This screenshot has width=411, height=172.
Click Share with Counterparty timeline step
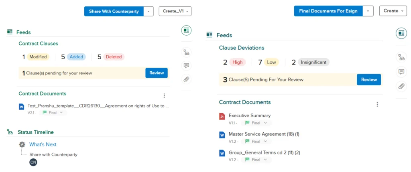click(x=53, y=154)
